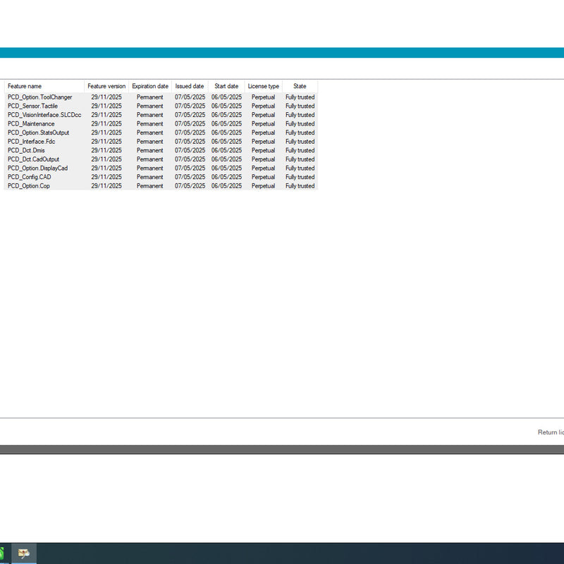The image size is (564, 564).
Task: Click the Return license link
Action: point(550,432)
